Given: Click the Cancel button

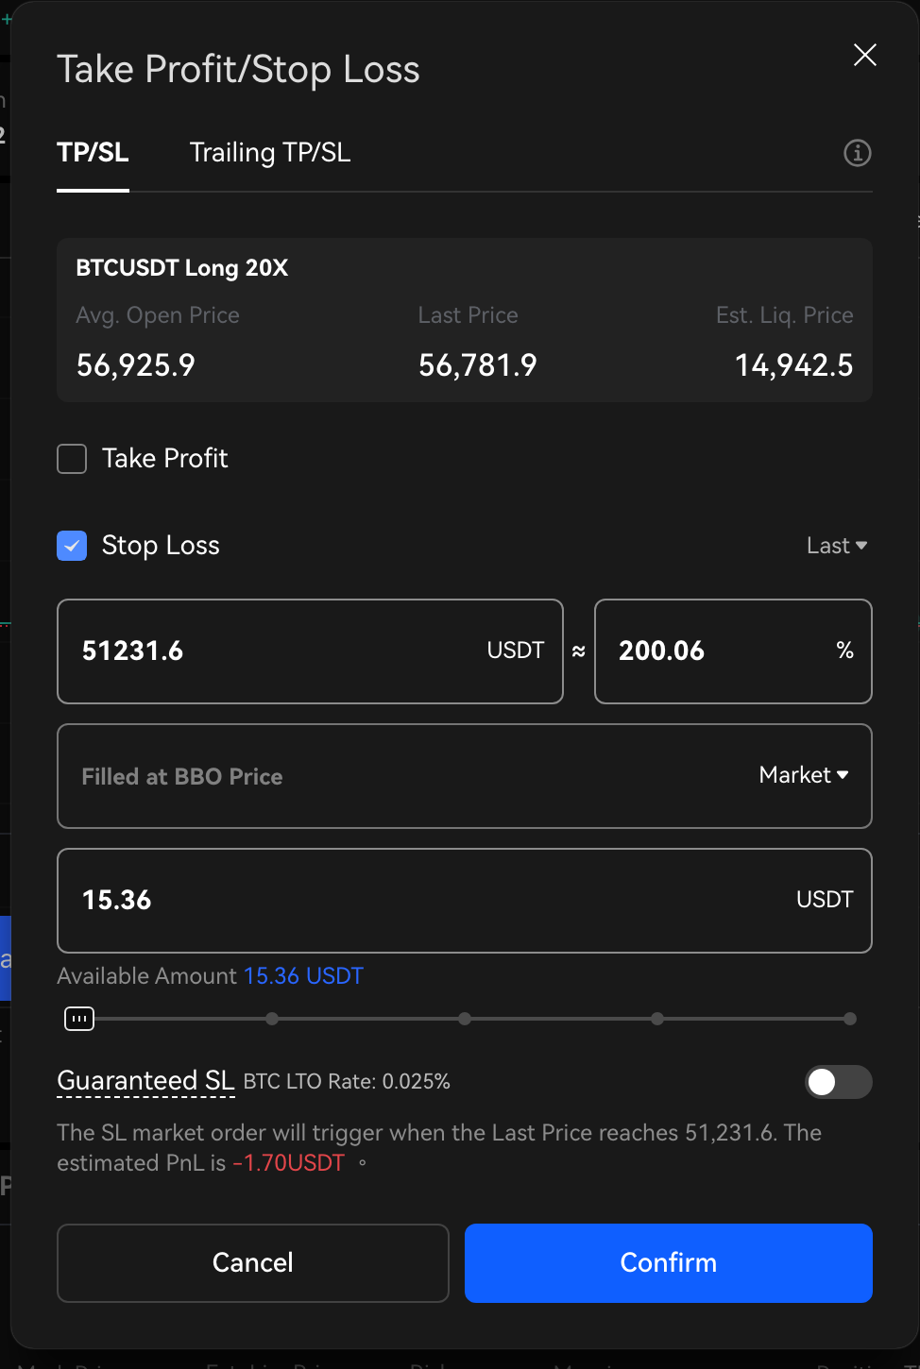Looking at the screenshot, I should point(253,1262).
